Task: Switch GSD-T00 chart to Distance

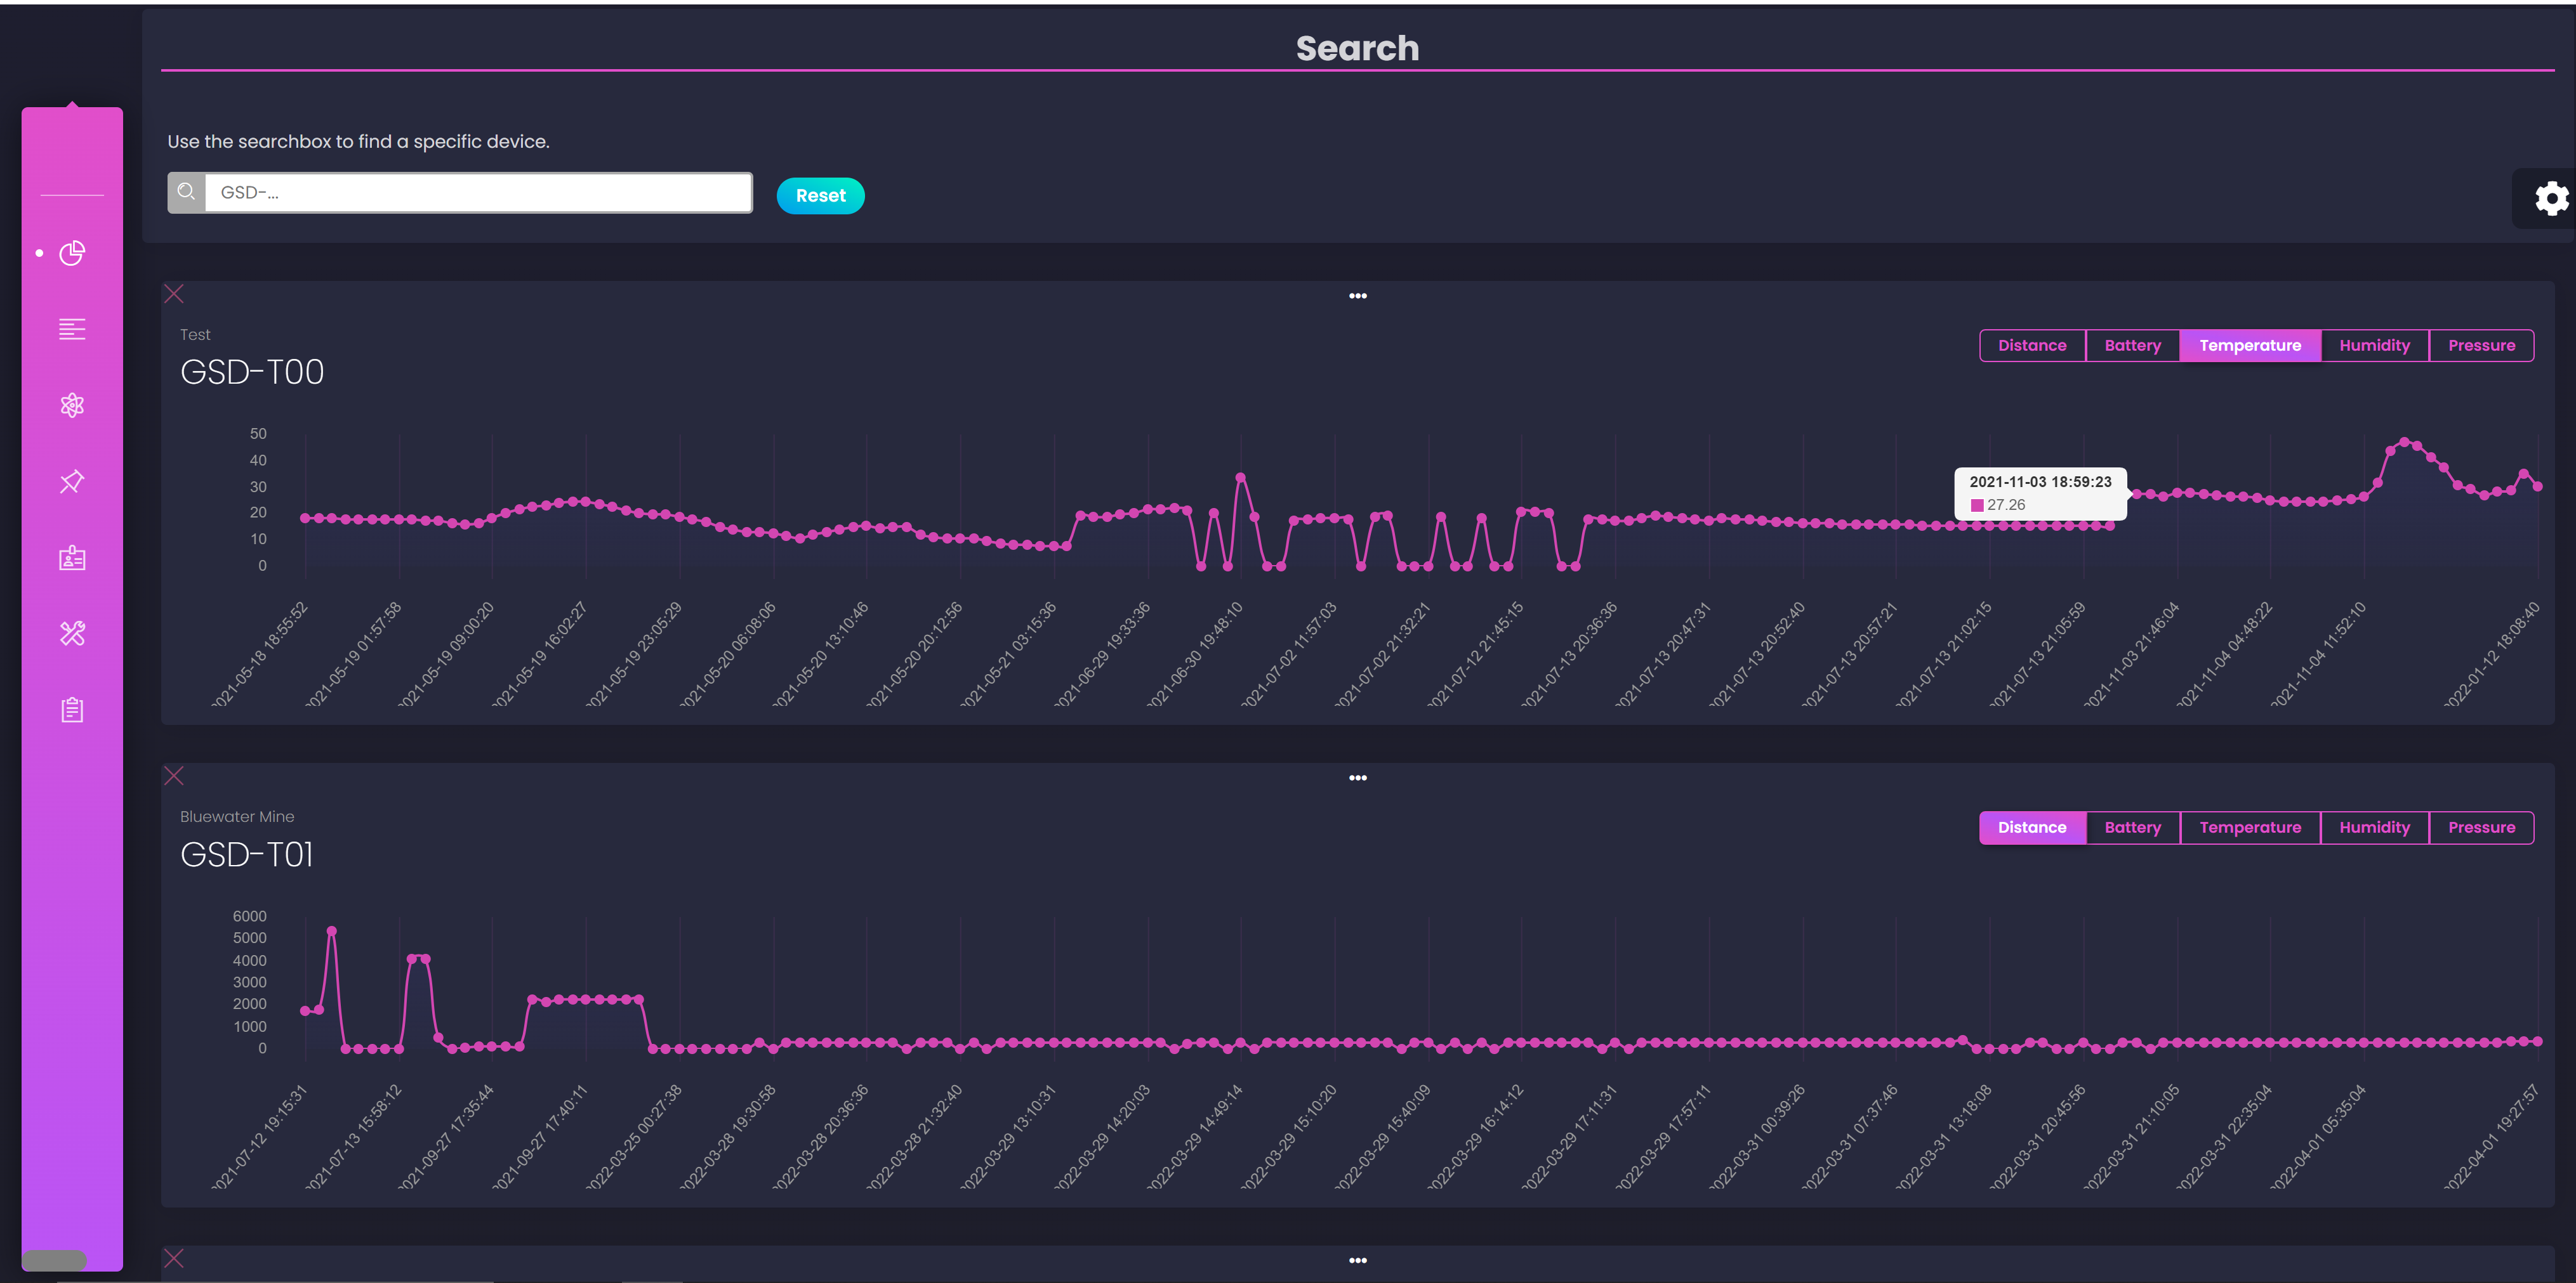Action: click(2031, 346)
